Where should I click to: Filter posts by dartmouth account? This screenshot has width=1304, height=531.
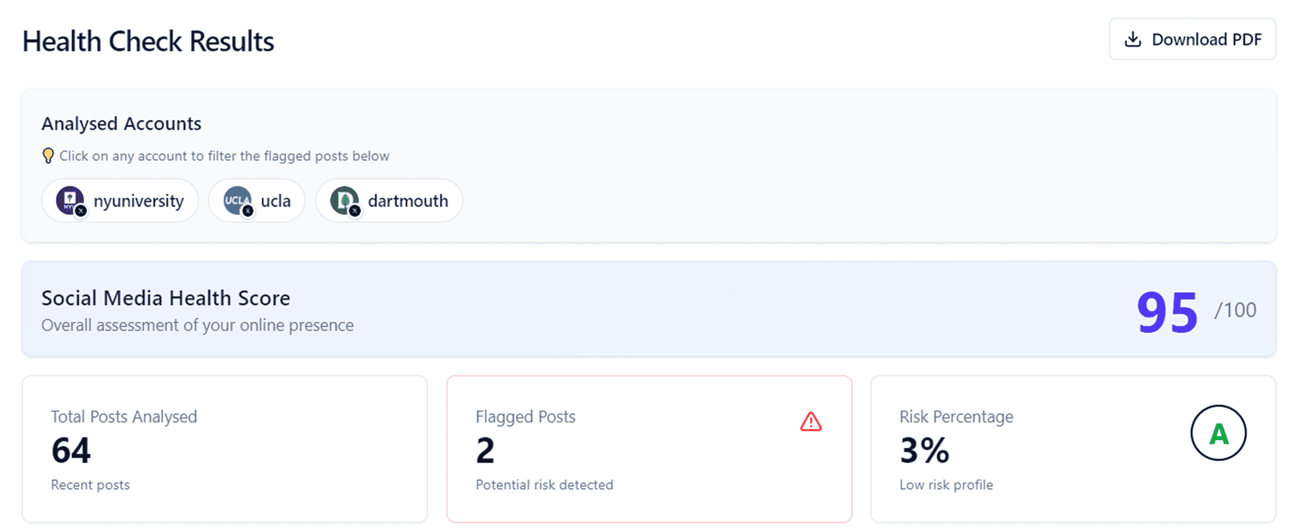pyautogui.click(x=389, y=201)
